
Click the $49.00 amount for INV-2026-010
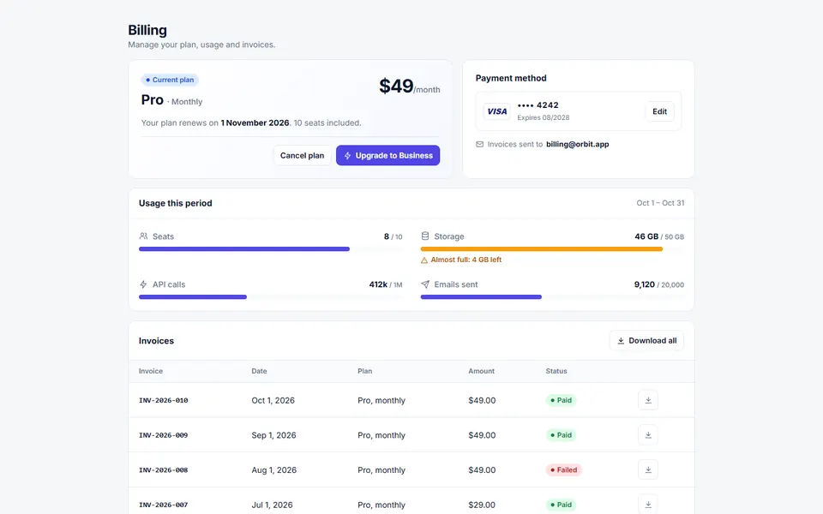tap(482, 400)
